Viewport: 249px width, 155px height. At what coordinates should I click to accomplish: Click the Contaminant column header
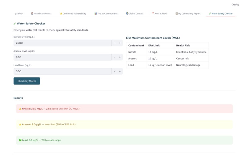(136, 46)
